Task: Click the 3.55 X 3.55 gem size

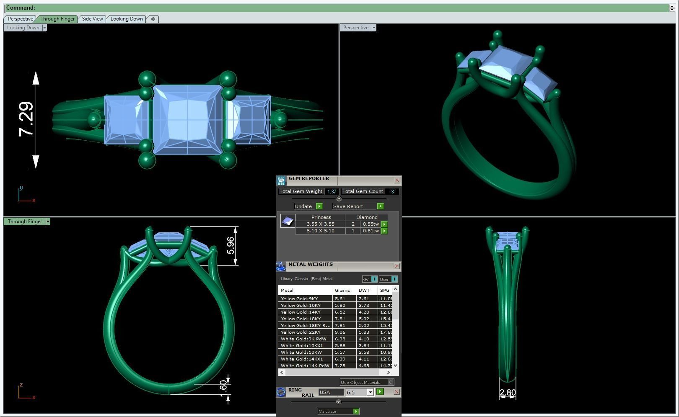Action: coord(320,224)
